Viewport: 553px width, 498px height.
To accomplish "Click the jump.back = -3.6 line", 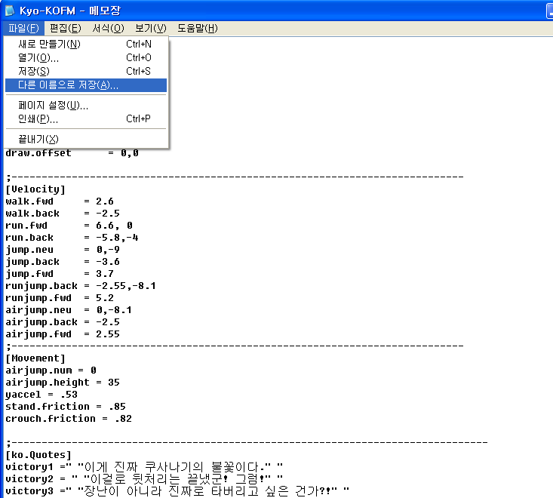I will (63, 262).
